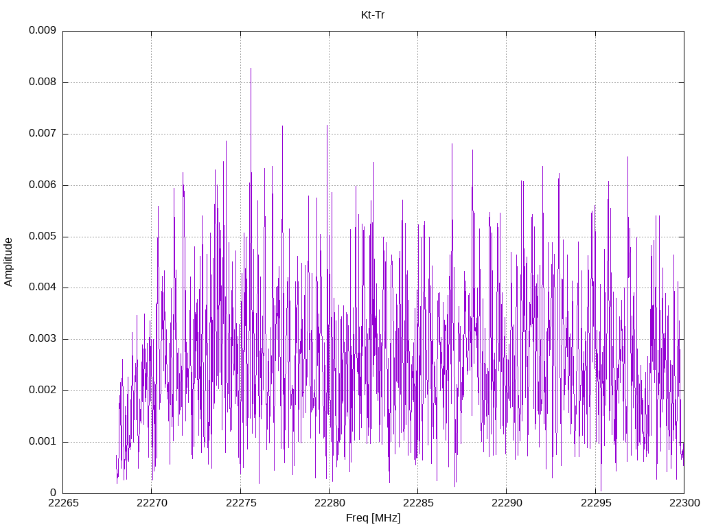Click x-axis tick label 22270
Viewport: 703px width, 527px height.
152,503
